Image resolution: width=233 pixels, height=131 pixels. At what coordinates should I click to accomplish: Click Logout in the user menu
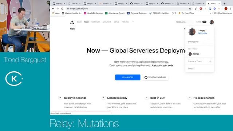[x=191, y=68]
